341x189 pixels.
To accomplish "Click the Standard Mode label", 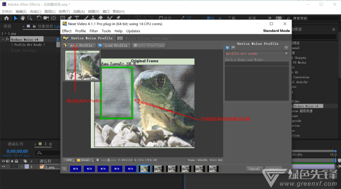I will pos(276,31).
